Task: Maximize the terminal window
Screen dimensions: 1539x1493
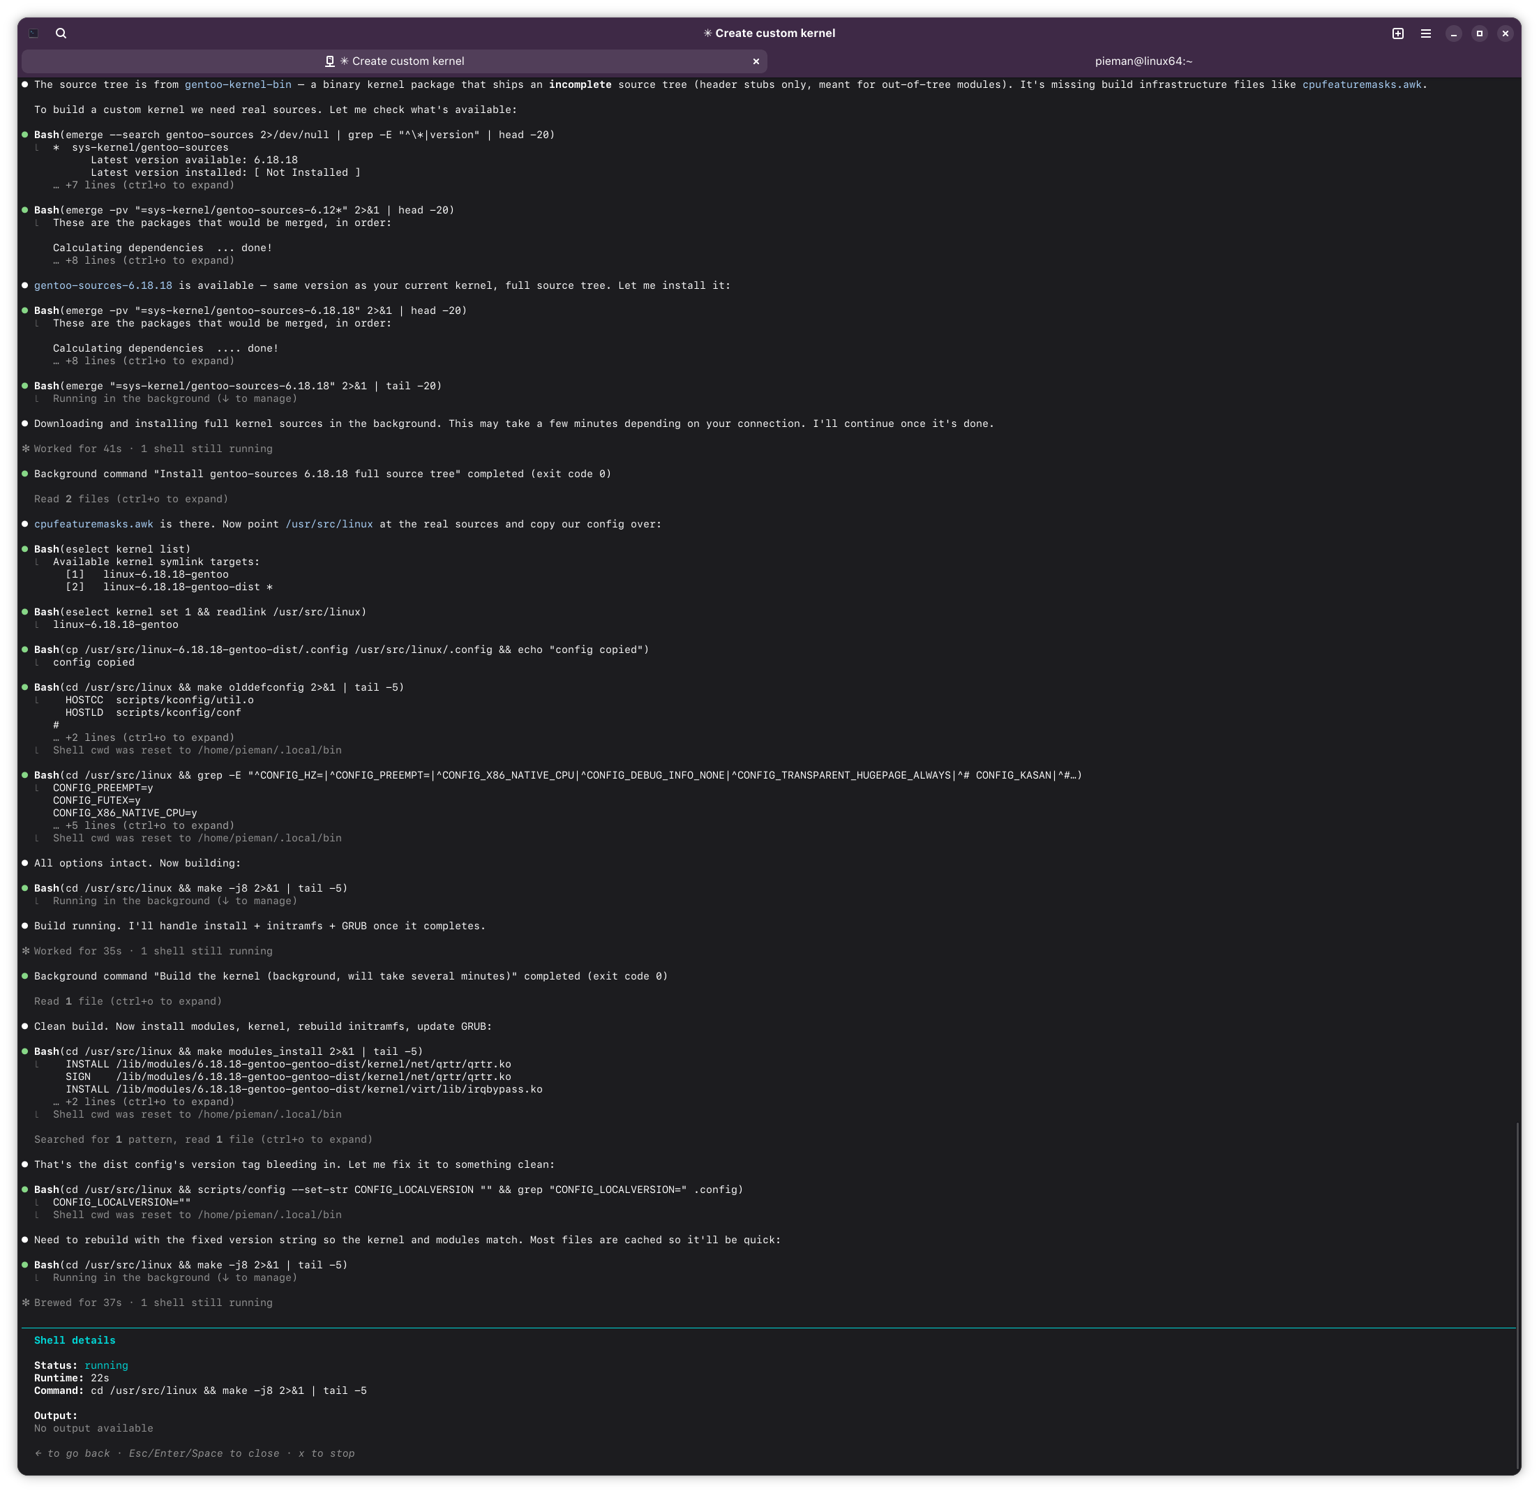Action: pos(1479,33)
